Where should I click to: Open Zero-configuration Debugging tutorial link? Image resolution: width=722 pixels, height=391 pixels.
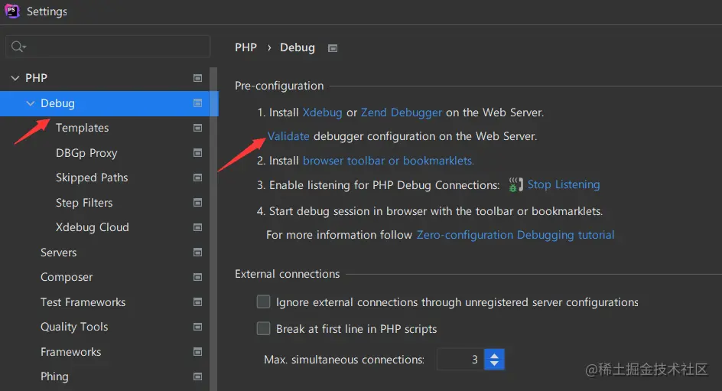coord(515,235)
